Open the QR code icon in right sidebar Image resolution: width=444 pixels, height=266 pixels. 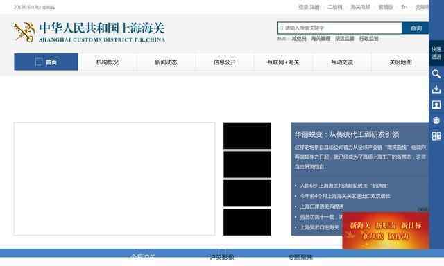pyautogui.click(x=436, y=136)
